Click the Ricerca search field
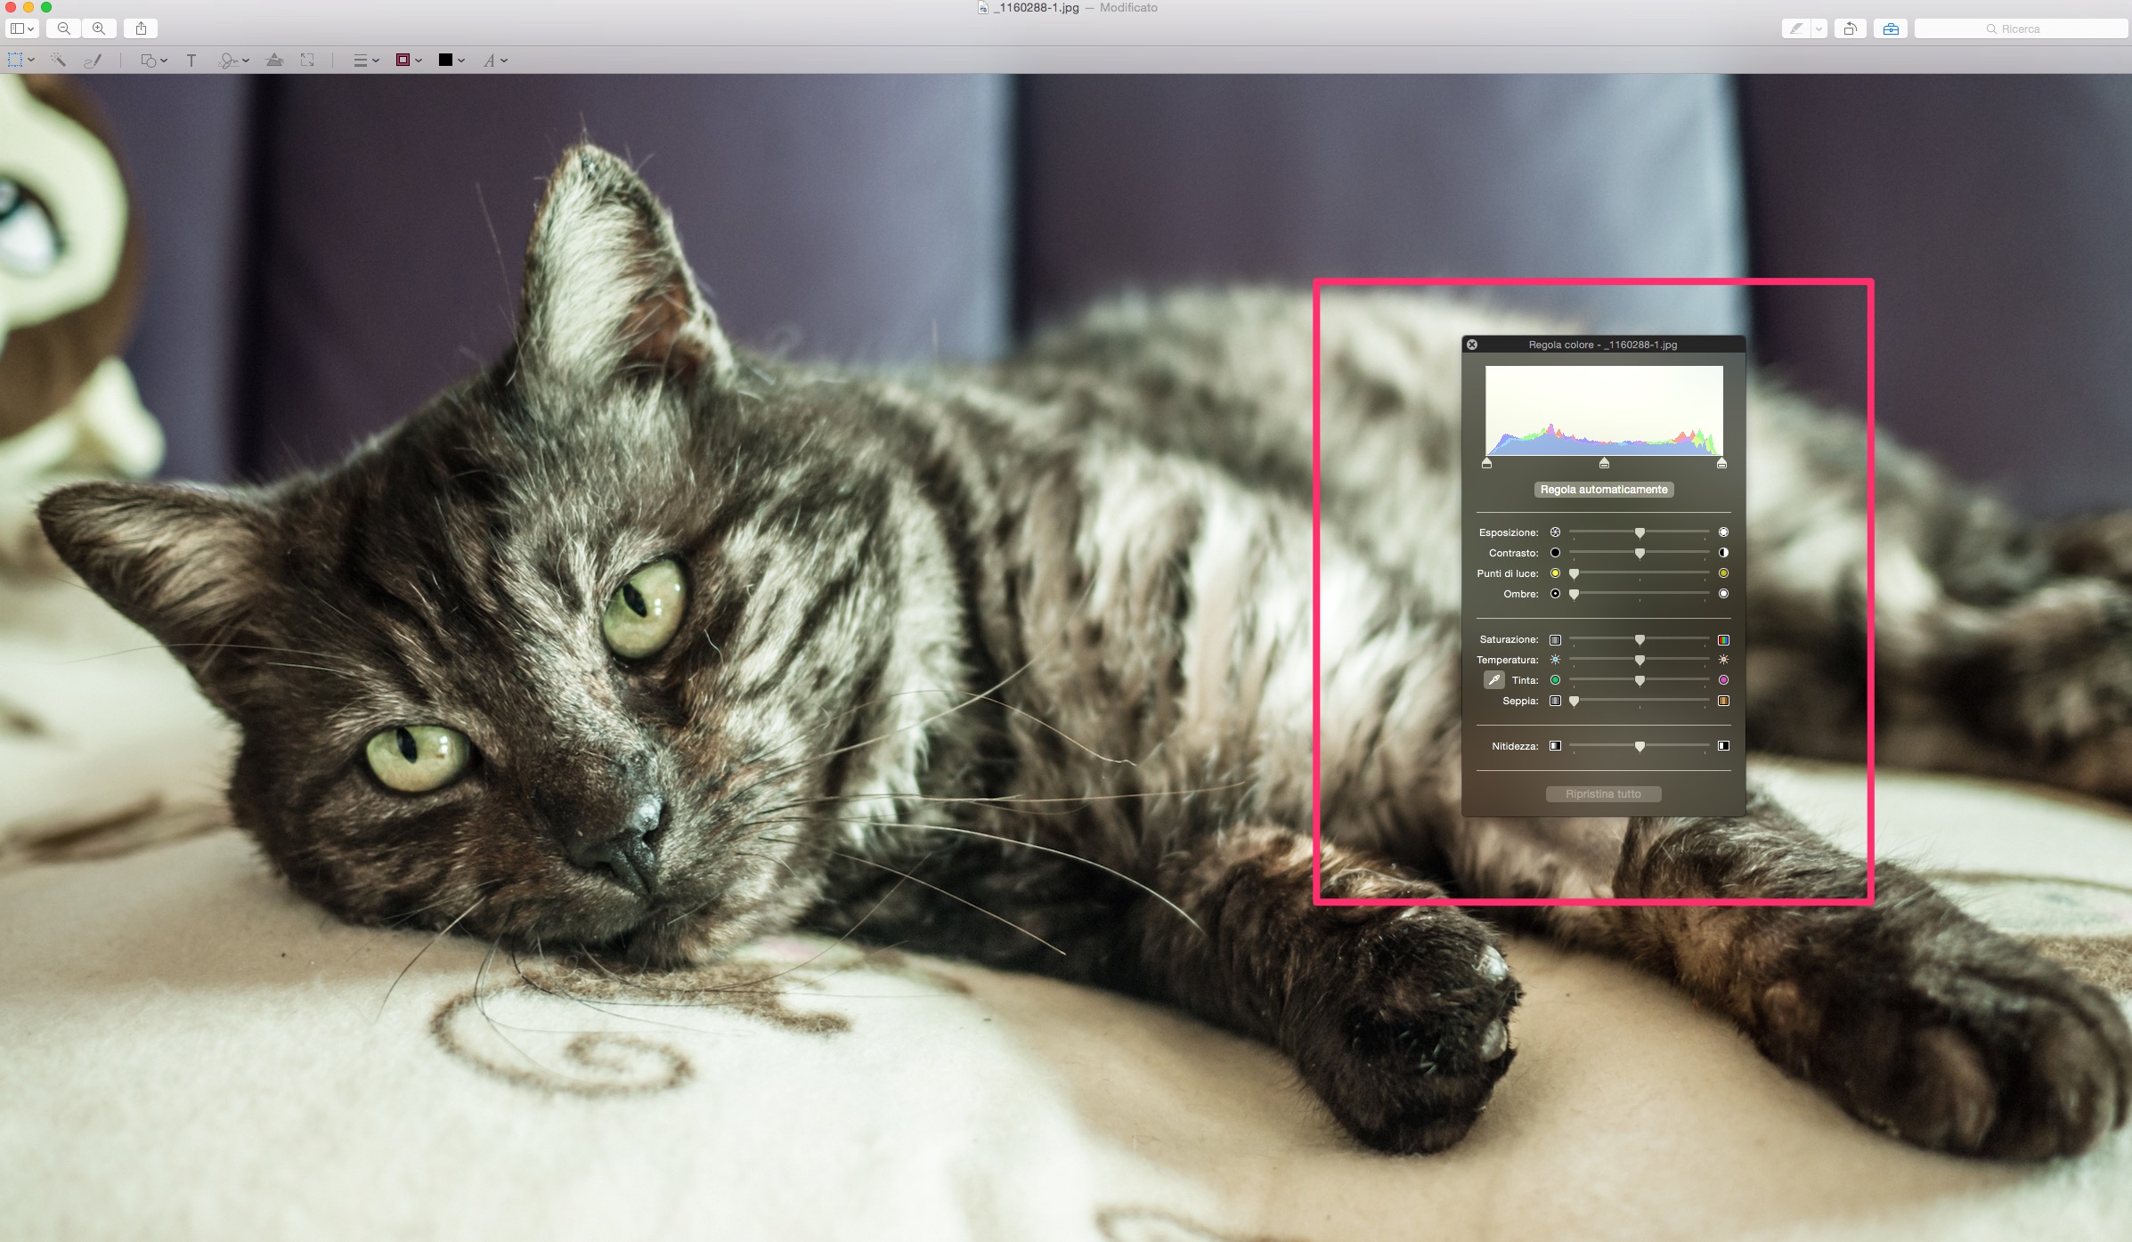The height and width of the screenshot is (1242, 2132). [x=2020, y=28]
